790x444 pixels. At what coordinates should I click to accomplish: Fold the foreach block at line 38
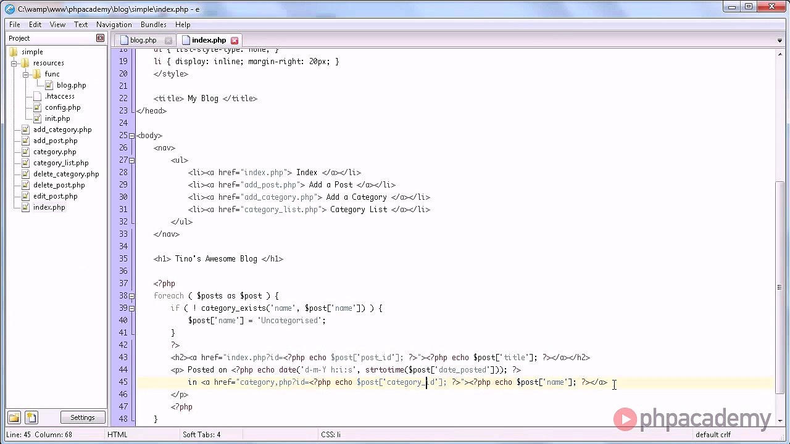(x=131, y=296)
